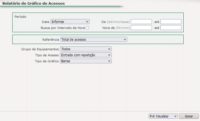The height and width of the screenshot is (121, 200).
Task: Open the Data dropdown showing Informar
Action: click(x=70, y=22)
